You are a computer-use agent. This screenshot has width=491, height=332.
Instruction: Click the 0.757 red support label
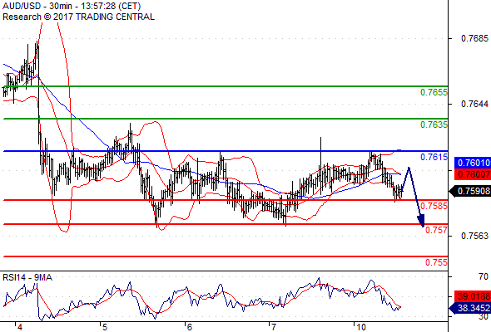(x=436, y=230)
